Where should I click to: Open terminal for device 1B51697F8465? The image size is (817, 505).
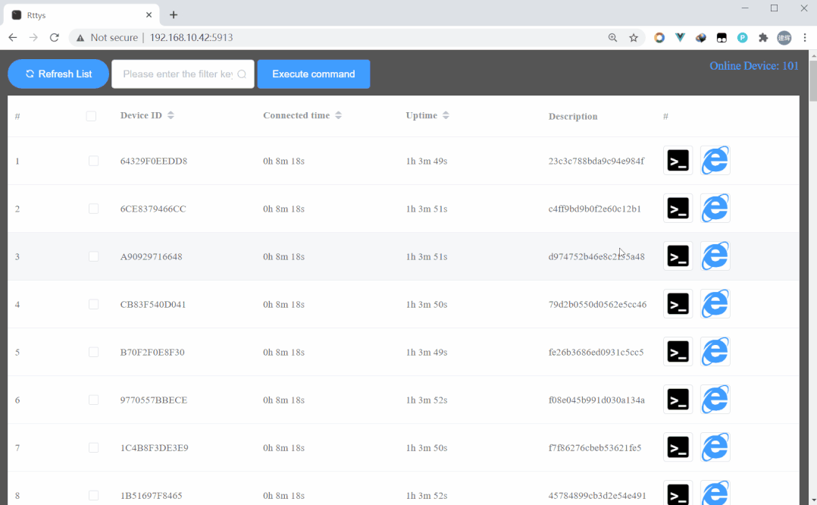coord(677,494)
